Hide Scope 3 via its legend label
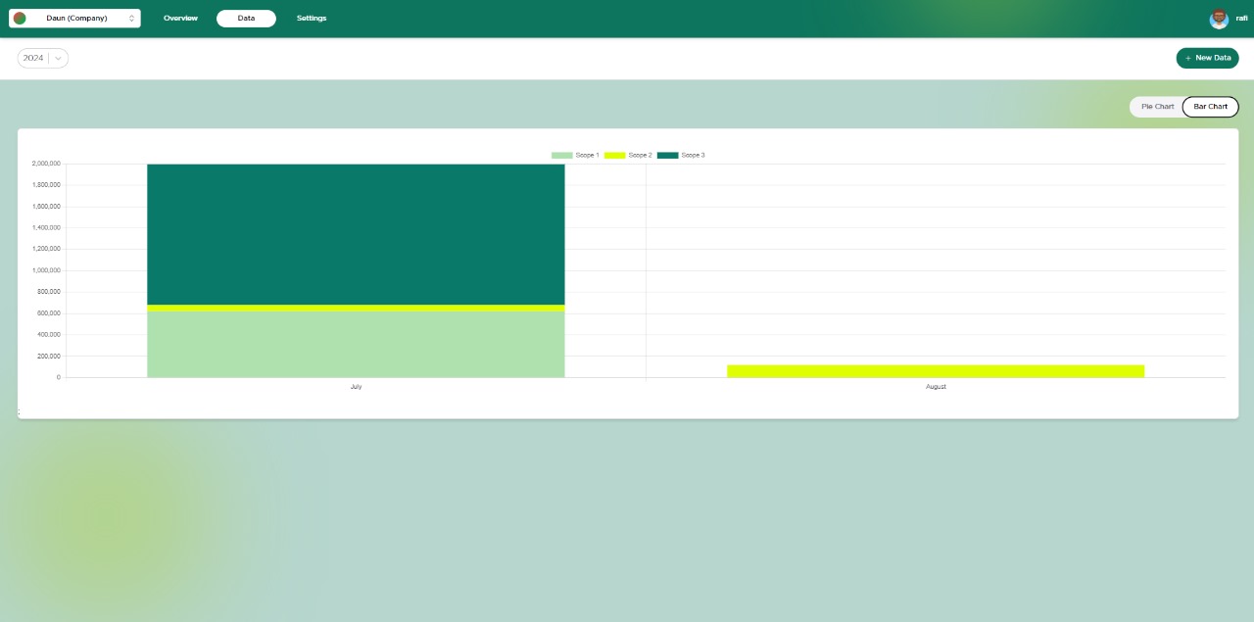Image resolution: width=1254 pixels, height=622 pixels. (x=693, y=156)
